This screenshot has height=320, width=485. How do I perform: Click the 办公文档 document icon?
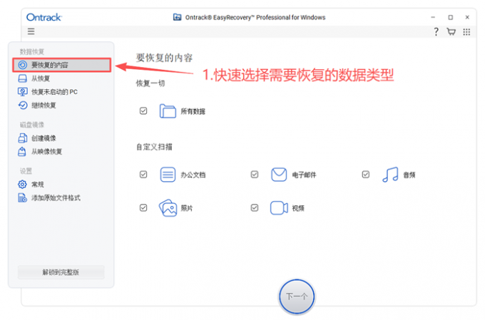coord(168,175)
